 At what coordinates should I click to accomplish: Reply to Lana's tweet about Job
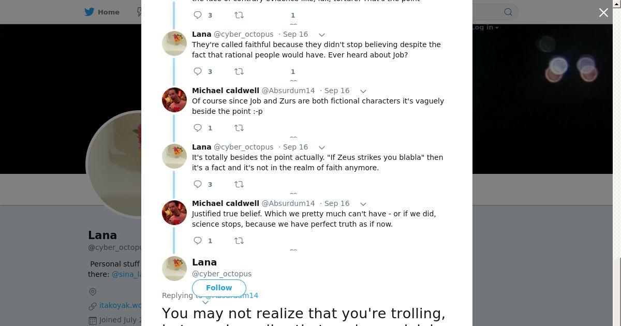(198, 71)
